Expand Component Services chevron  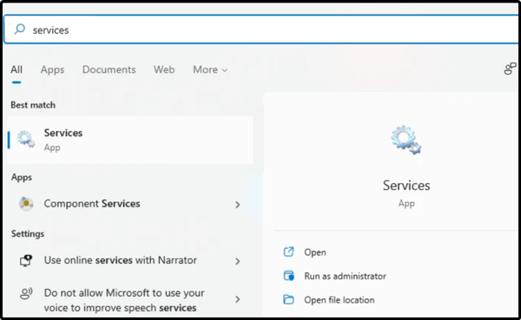(x=238, y=205)
